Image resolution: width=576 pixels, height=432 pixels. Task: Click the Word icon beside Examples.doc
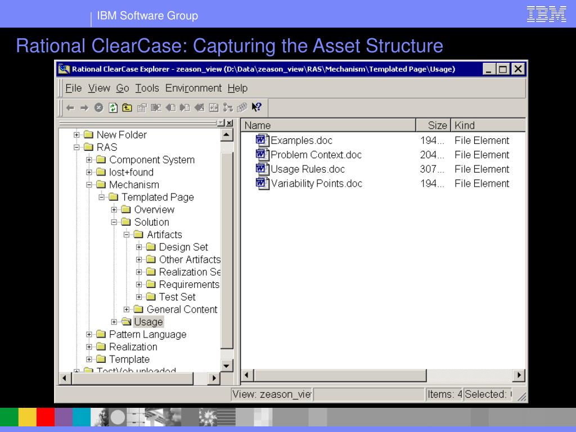(x=262, y=140)
